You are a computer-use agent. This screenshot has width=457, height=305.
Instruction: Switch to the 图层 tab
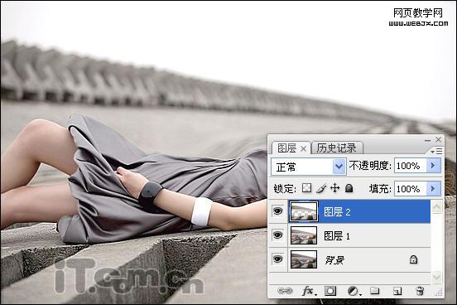pos(286,148)
